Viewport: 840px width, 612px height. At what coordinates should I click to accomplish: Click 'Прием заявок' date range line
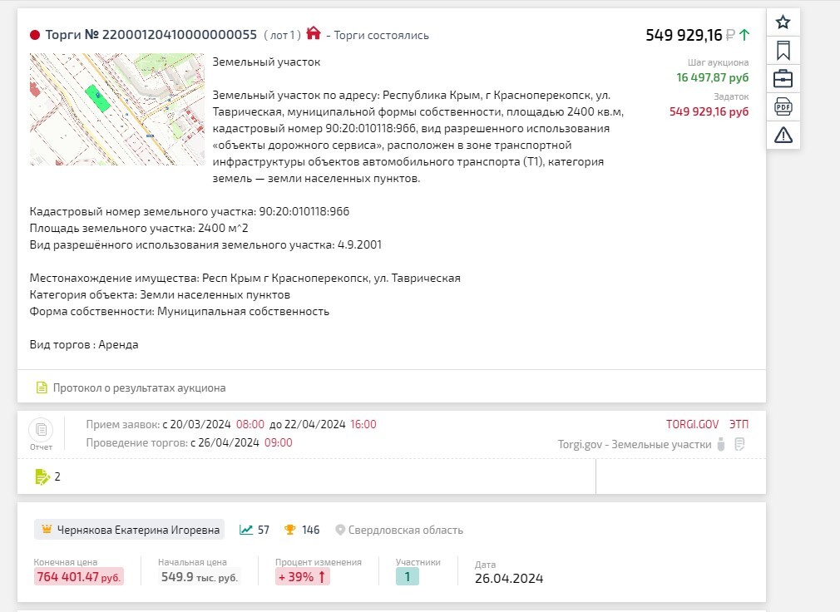[x=231, y=425]
